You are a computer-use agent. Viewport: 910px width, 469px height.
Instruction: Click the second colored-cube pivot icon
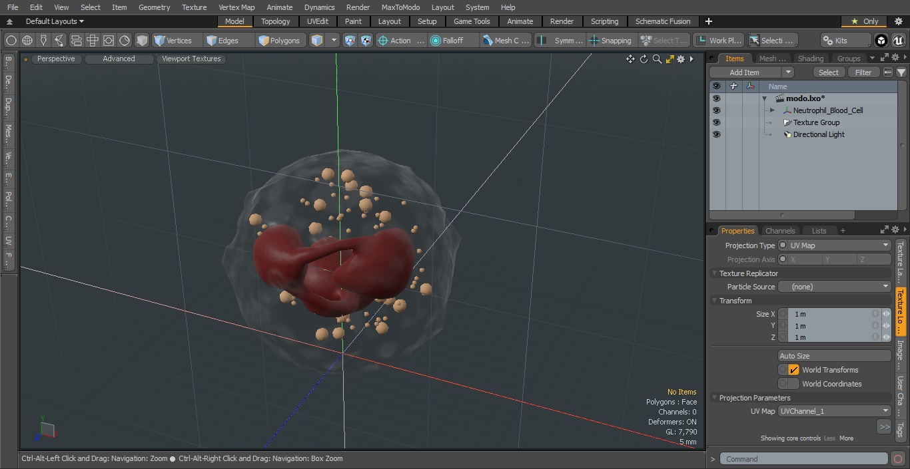pyautogui.click(x=366, y=41)
